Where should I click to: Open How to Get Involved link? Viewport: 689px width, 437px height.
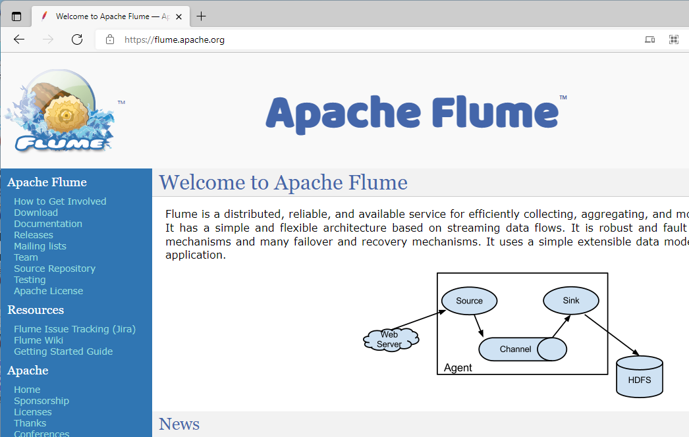[60, 201]
